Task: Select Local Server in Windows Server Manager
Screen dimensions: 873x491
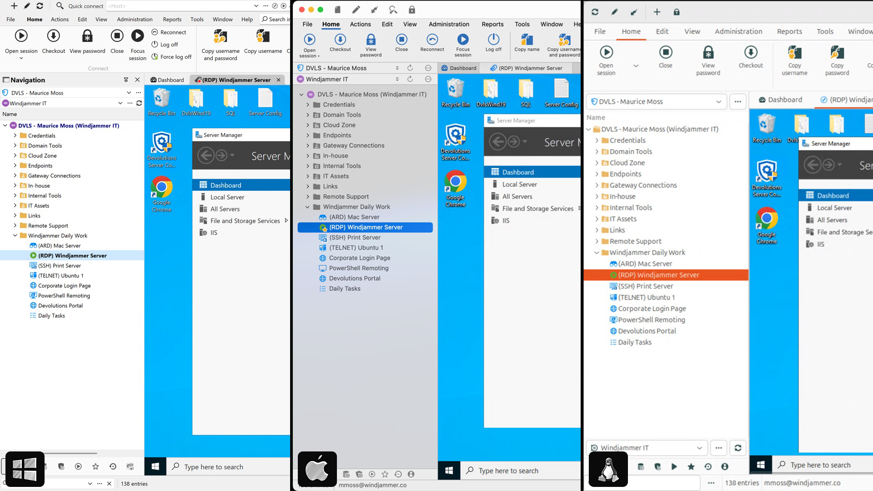Action: 227,197
